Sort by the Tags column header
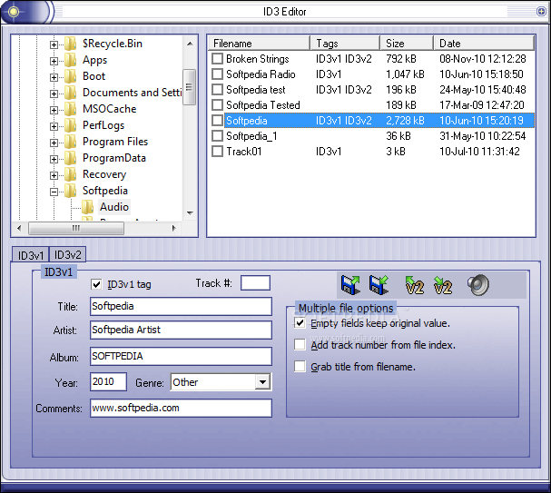The height and width of the screenshot is (493, 551). [x=346, y=44]
